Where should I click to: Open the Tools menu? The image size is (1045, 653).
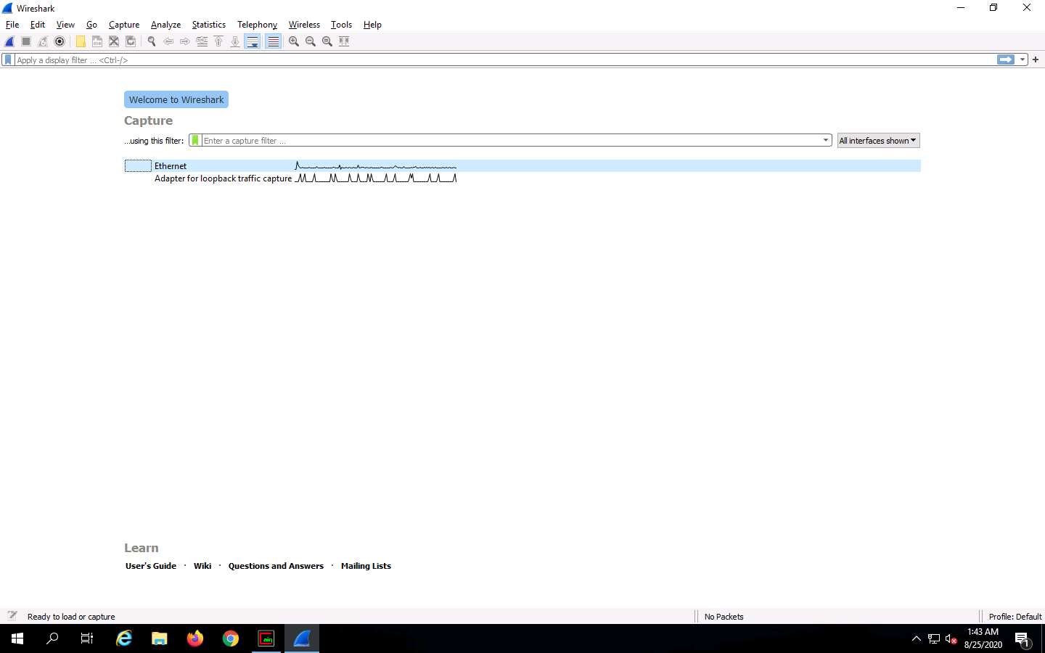[341, 25]
